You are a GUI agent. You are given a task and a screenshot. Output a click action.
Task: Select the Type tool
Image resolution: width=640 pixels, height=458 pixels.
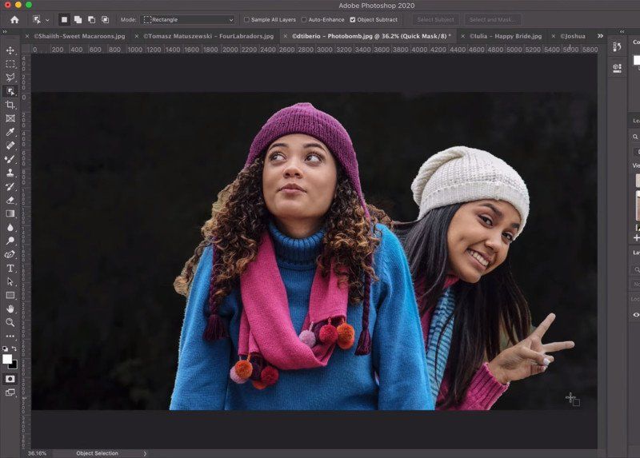pyautogui.click(x=10, y=268)
